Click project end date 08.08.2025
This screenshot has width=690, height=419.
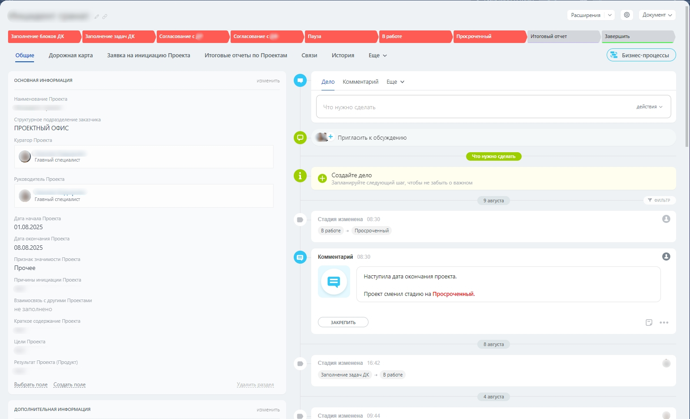(x=29, y=248)
